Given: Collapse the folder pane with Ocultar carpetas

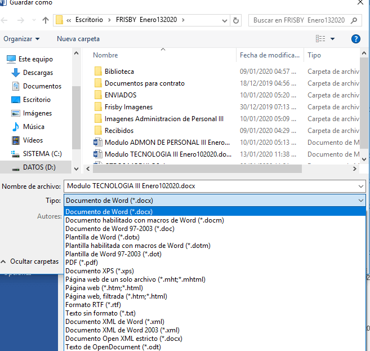Looking at the screenshot, I should (x=30, y=261).
